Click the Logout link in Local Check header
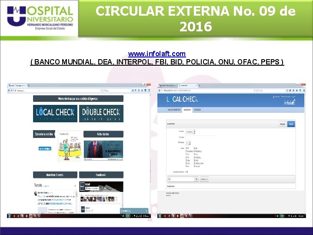Image resolution: width=313 pixels, height=235 pixels. point(293,97)
